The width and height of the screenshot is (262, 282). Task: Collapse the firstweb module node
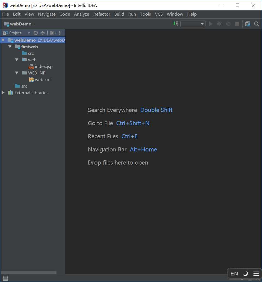tap(10, 47)
